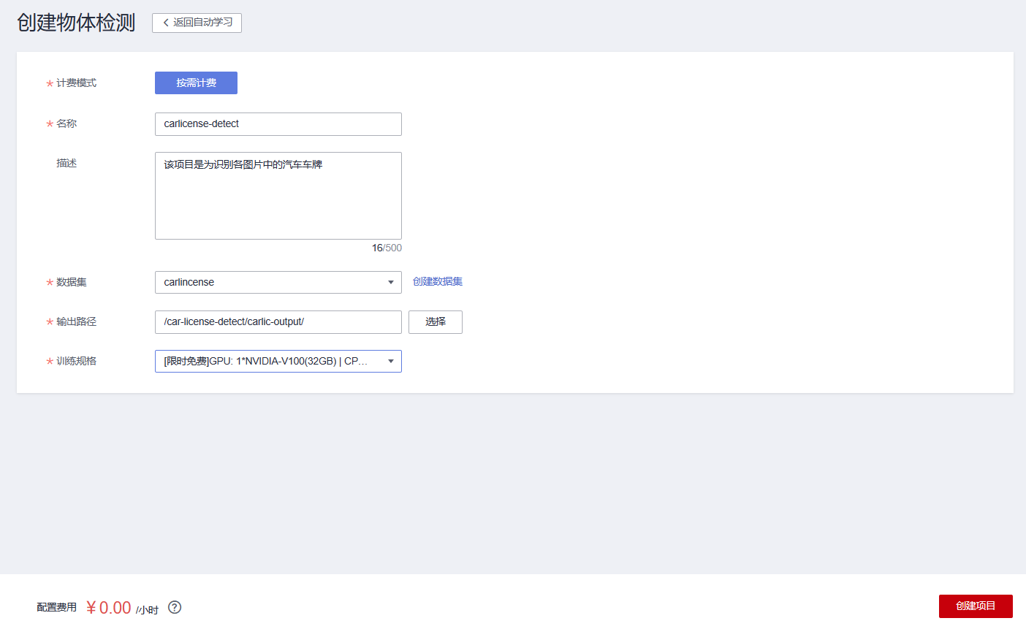The image size is (1026, 629).
Task: Click the 计费模式 field label
Action: click(x=76, y=83)
